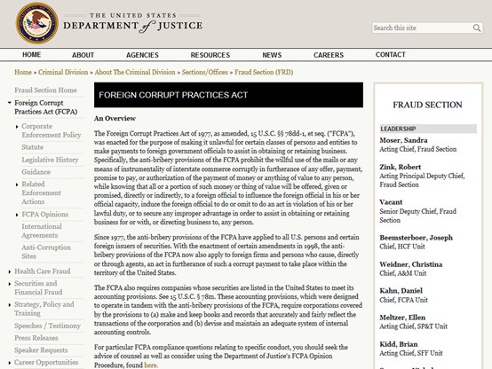Image resolution: width=492 pixels, height=369 pixels.
Task: Go to the Fraud Section Home link
Action: click(x=45, y=90)
